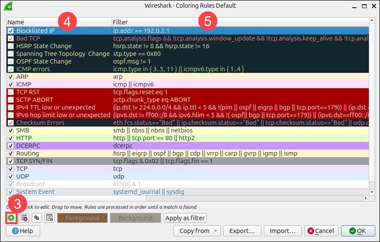Image resolution: width=380 pixels, height=242 pixels.
Task: Confirm with the OK button
Action: coord(358,231)
